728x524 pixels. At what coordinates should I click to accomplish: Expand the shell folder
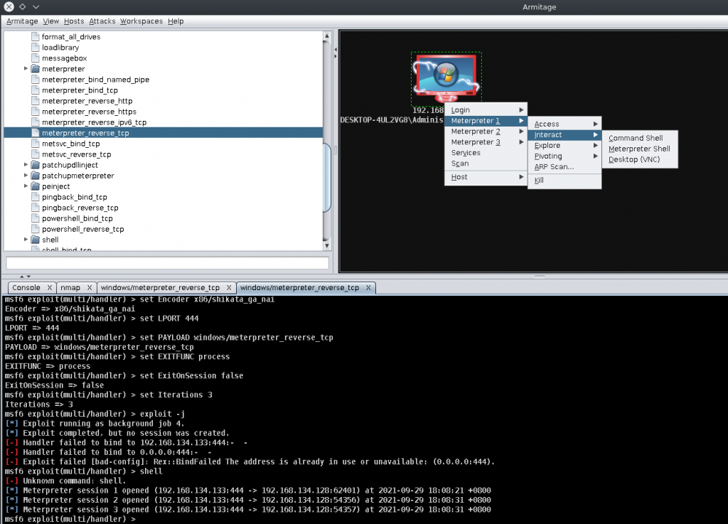pyautogui.click(x=26, y=240)
